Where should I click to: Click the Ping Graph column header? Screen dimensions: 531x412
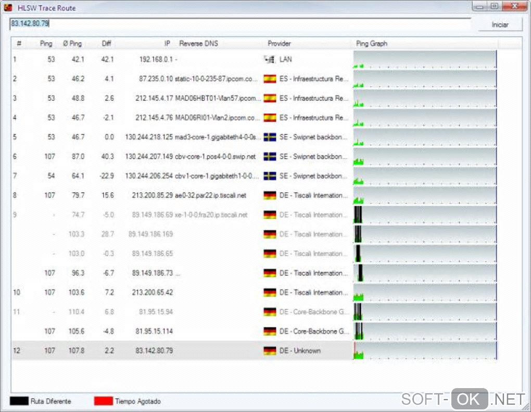point(372,44)
